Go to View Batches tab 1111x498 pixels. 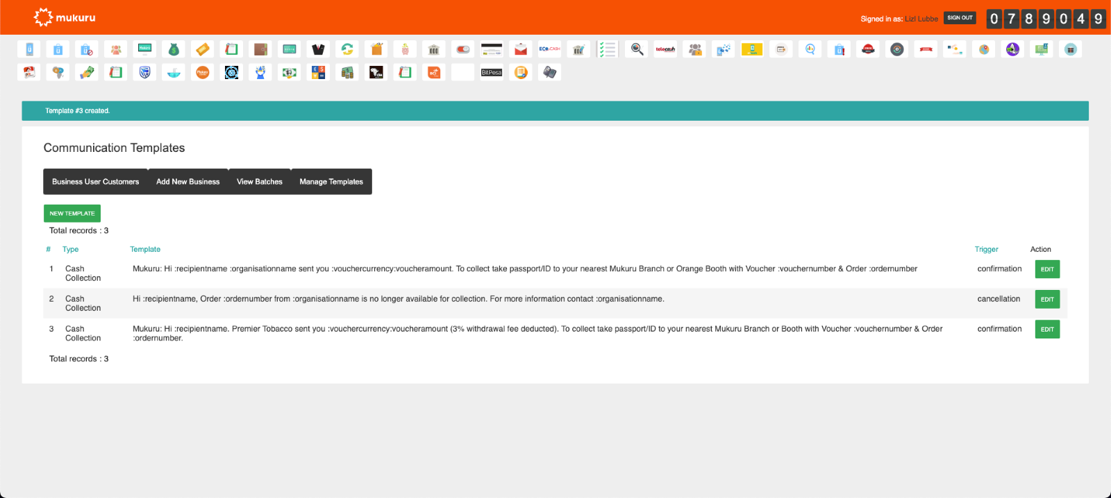pyautogui.click(x=259, y=182)
